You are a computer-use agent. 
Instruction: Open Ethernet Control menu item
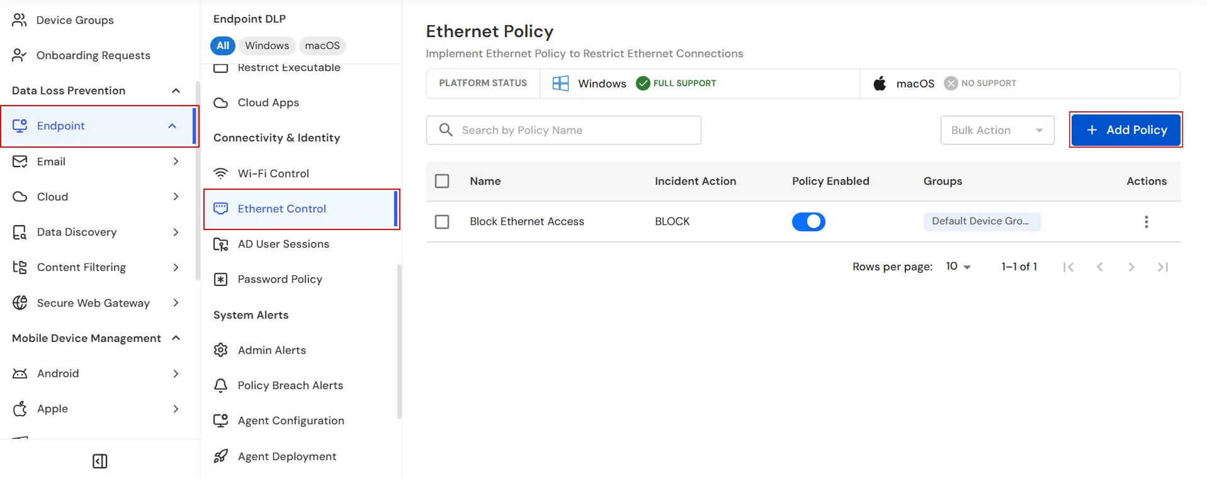point(302,209)
